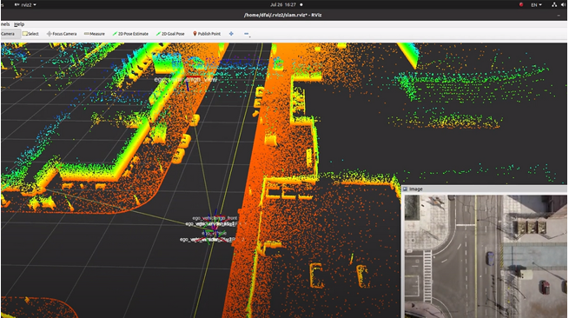Open the EN input language dropdown
The image size is (569, 318).
point(536,4)
